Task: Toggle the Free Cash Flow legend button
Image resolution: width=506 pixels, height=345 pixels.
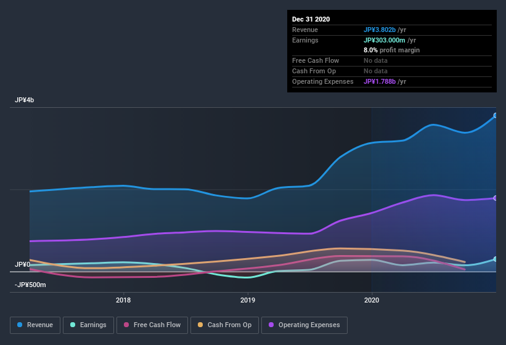Action: [x=152, y=325]
